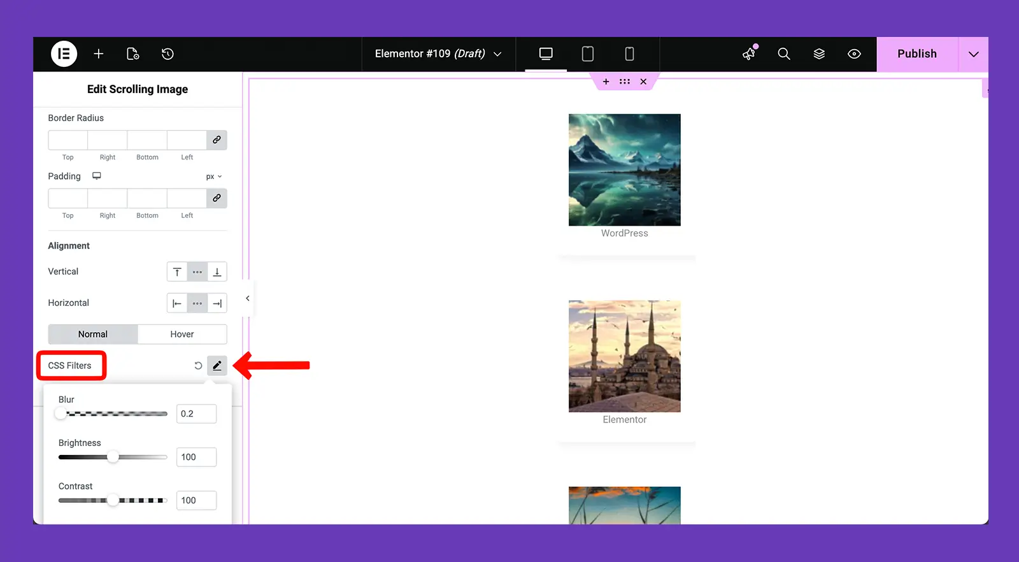The width and height of the screenshot is (1019, 562).
Task: Collapse the editor side panel
Action: pos(248,298)
